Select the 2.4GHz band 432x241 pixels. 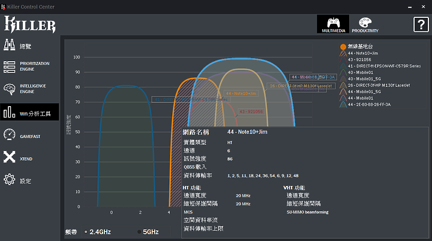coord(98,232)
